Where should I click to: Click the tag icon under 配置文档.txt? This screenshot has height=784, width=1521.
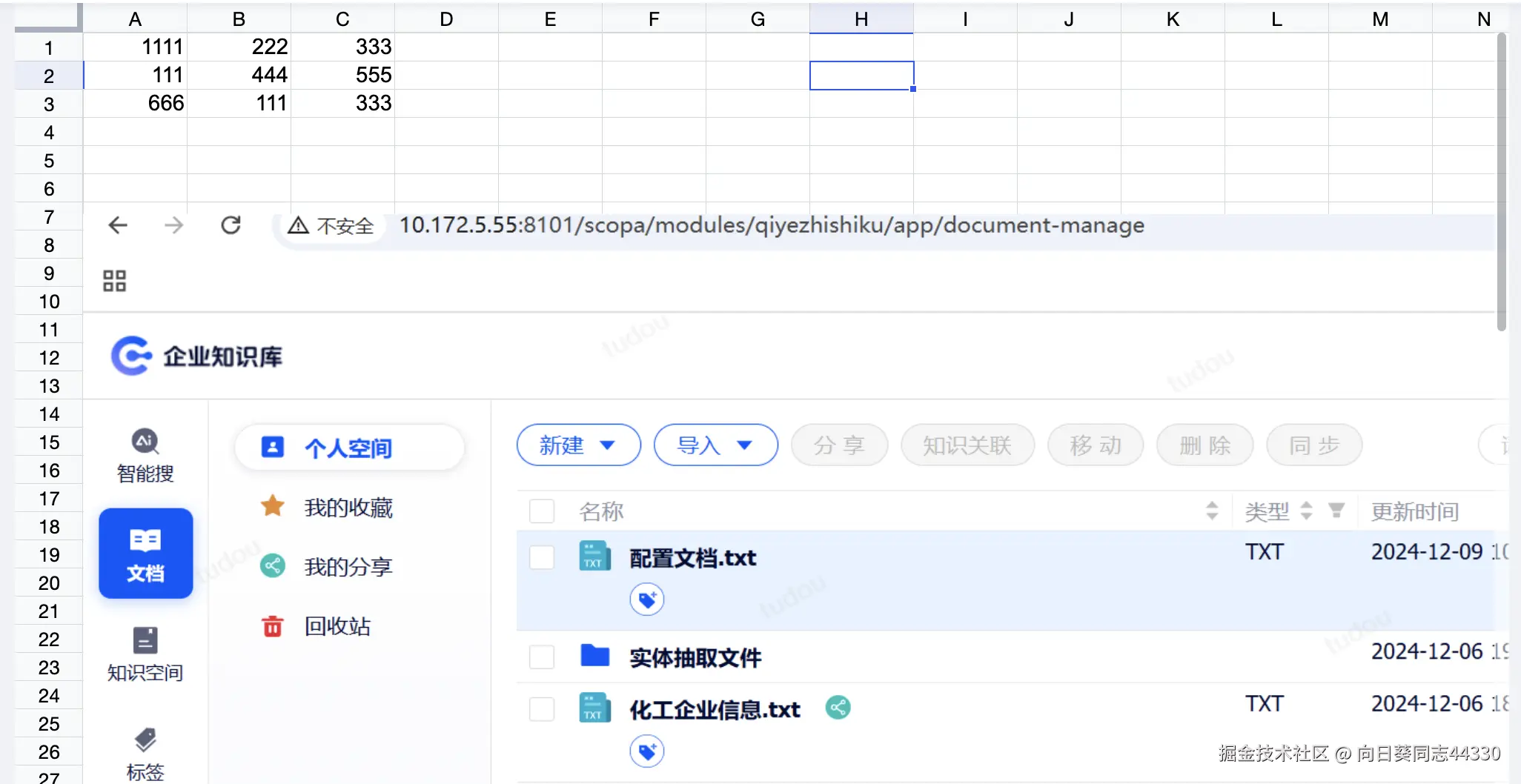pos(647,599)
